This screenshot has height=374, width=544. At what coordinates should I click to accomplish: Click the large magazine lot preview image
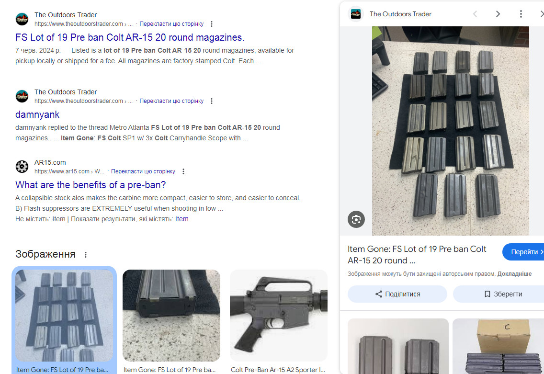(450, 131)
